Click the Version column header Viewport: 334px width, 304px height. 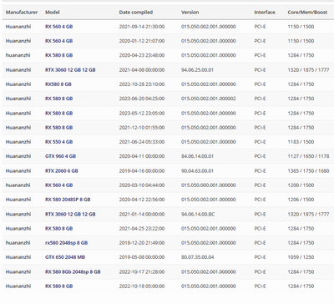[190, 13]
